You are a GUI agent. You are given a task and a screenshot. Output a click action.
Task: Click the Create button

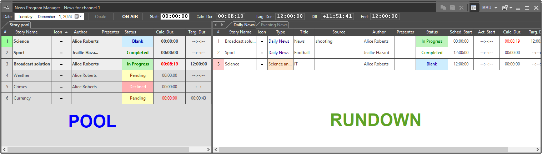pos(101,16)
